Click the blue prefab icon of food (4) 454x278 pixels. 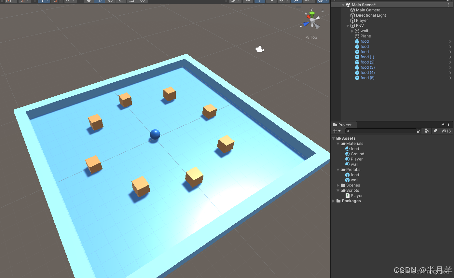click(357, 73)
